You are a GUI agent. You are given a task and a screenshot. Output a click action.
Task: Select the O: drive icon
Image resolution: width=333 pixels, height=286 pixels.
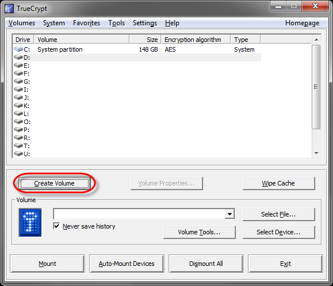[x=18, y=122]
